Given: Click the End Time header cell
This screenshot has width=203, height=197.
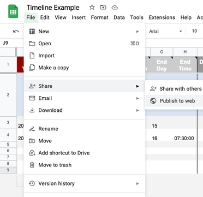Looking at the screenshot, I should (185, 65).
